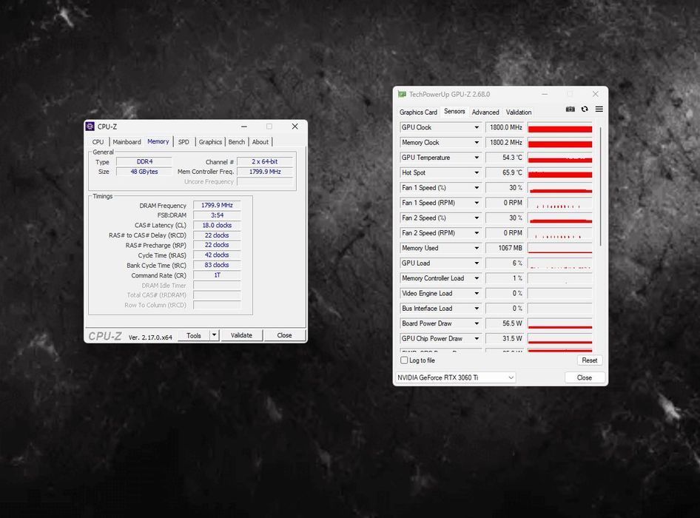Click the FSB:DRAM 3:54 value
The height and width of the screenshot is (518, 700).
point(217,215)
